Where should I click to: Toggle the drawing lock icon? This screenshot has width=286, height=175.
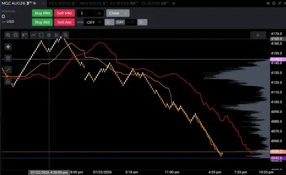(x=8, y=81)
